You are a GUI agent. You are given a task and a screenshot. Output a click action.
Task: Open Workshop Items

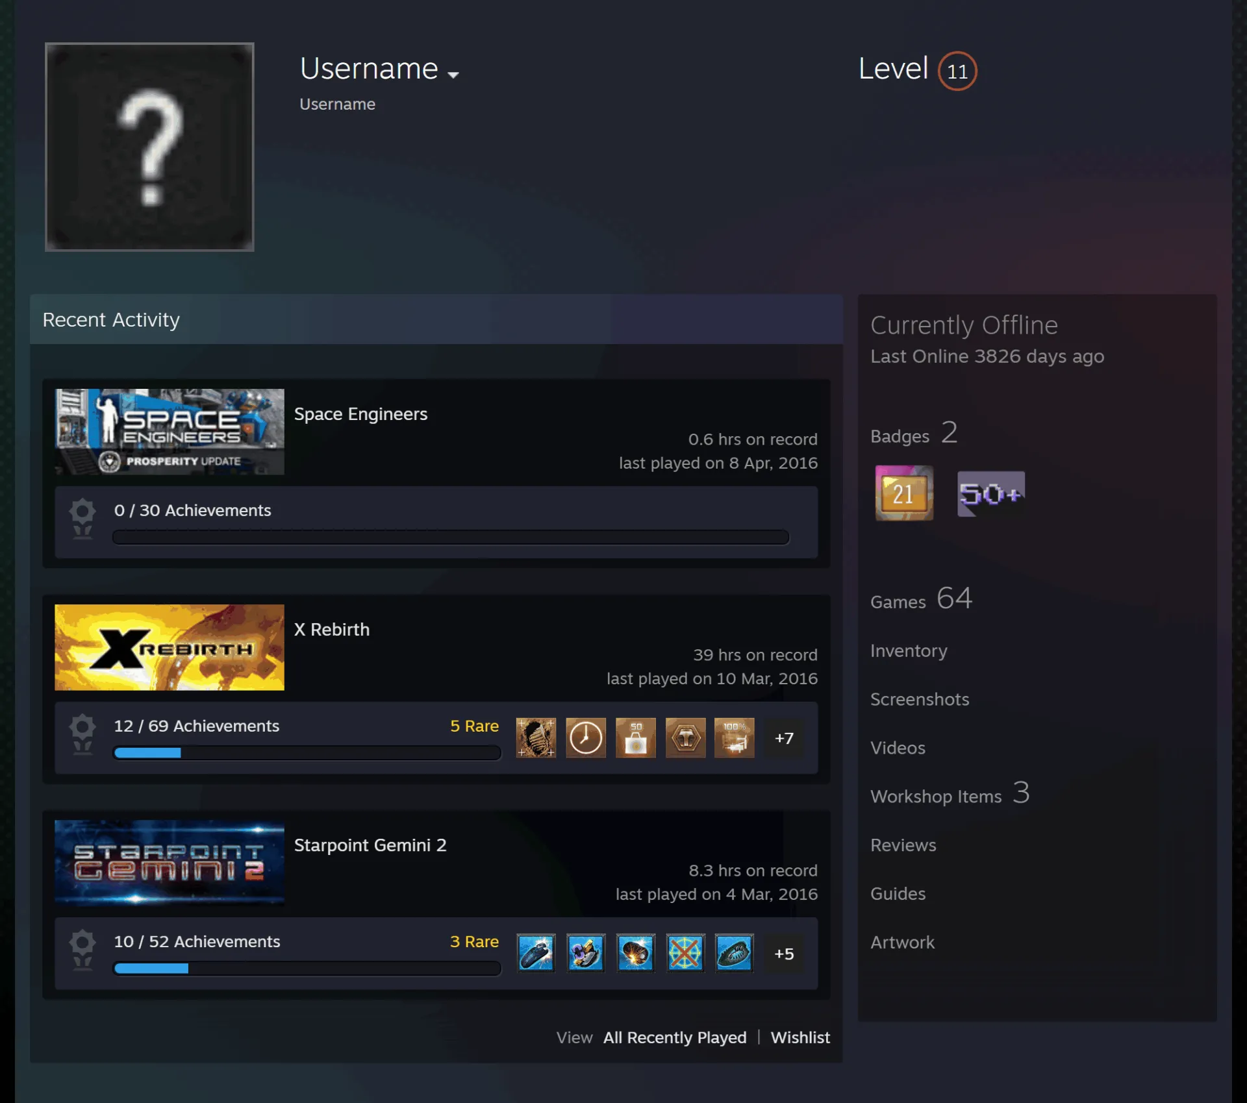[x=950, y=794]
